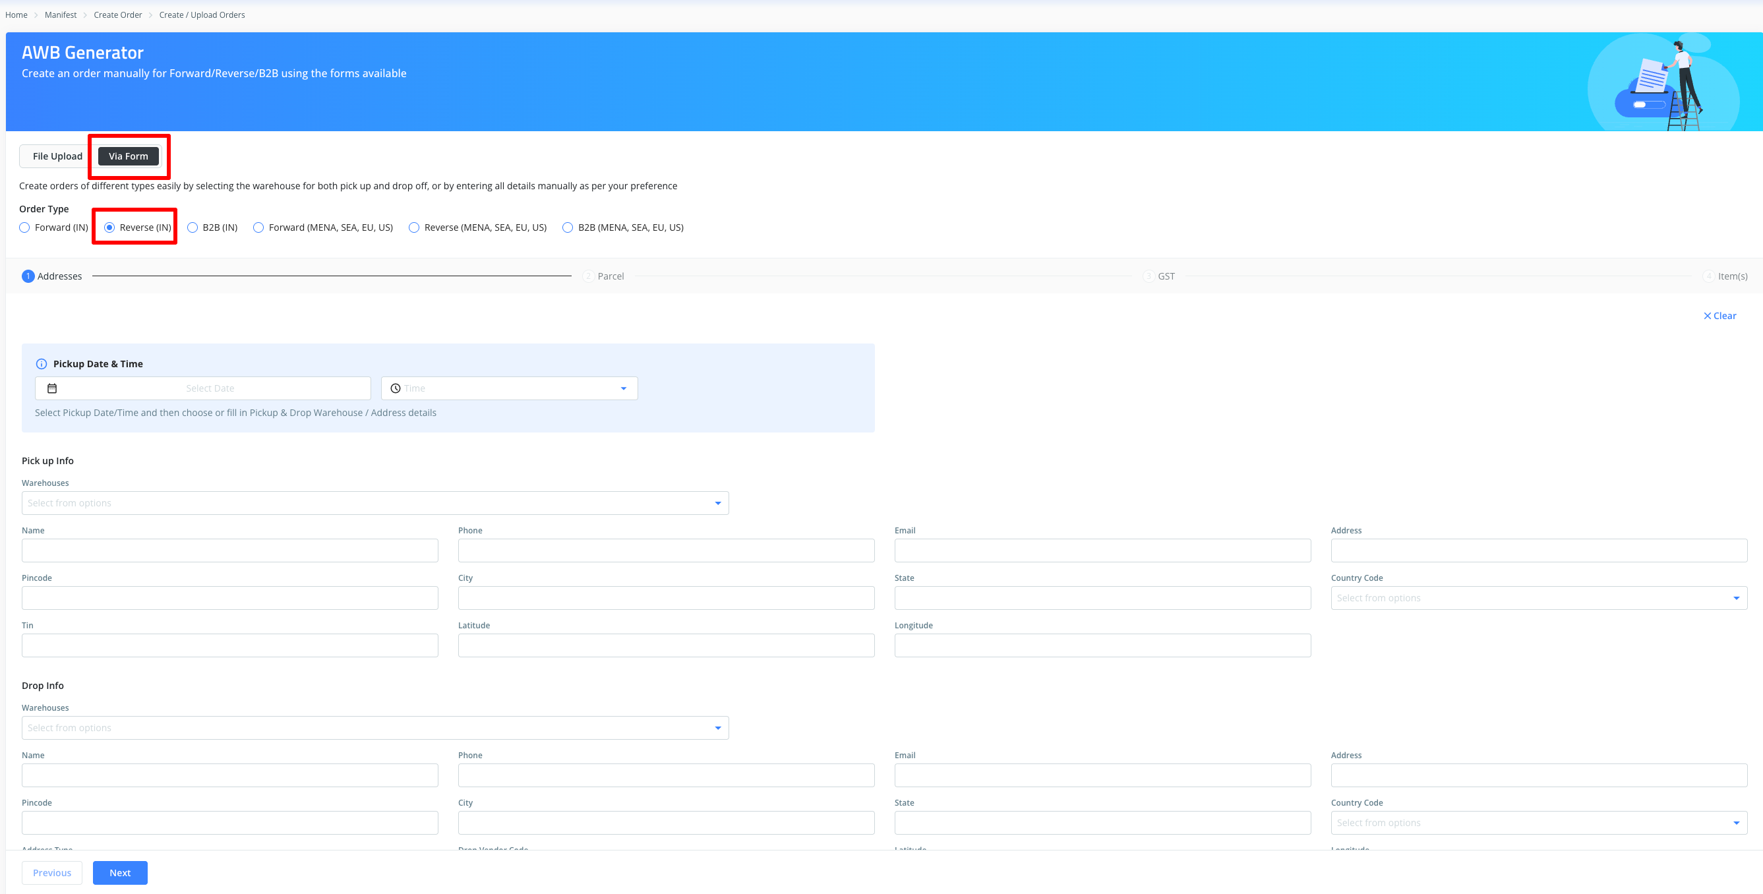Select Forward (IN) order type
Viewport: 1763px width, 894px height.
pos(24,227)
